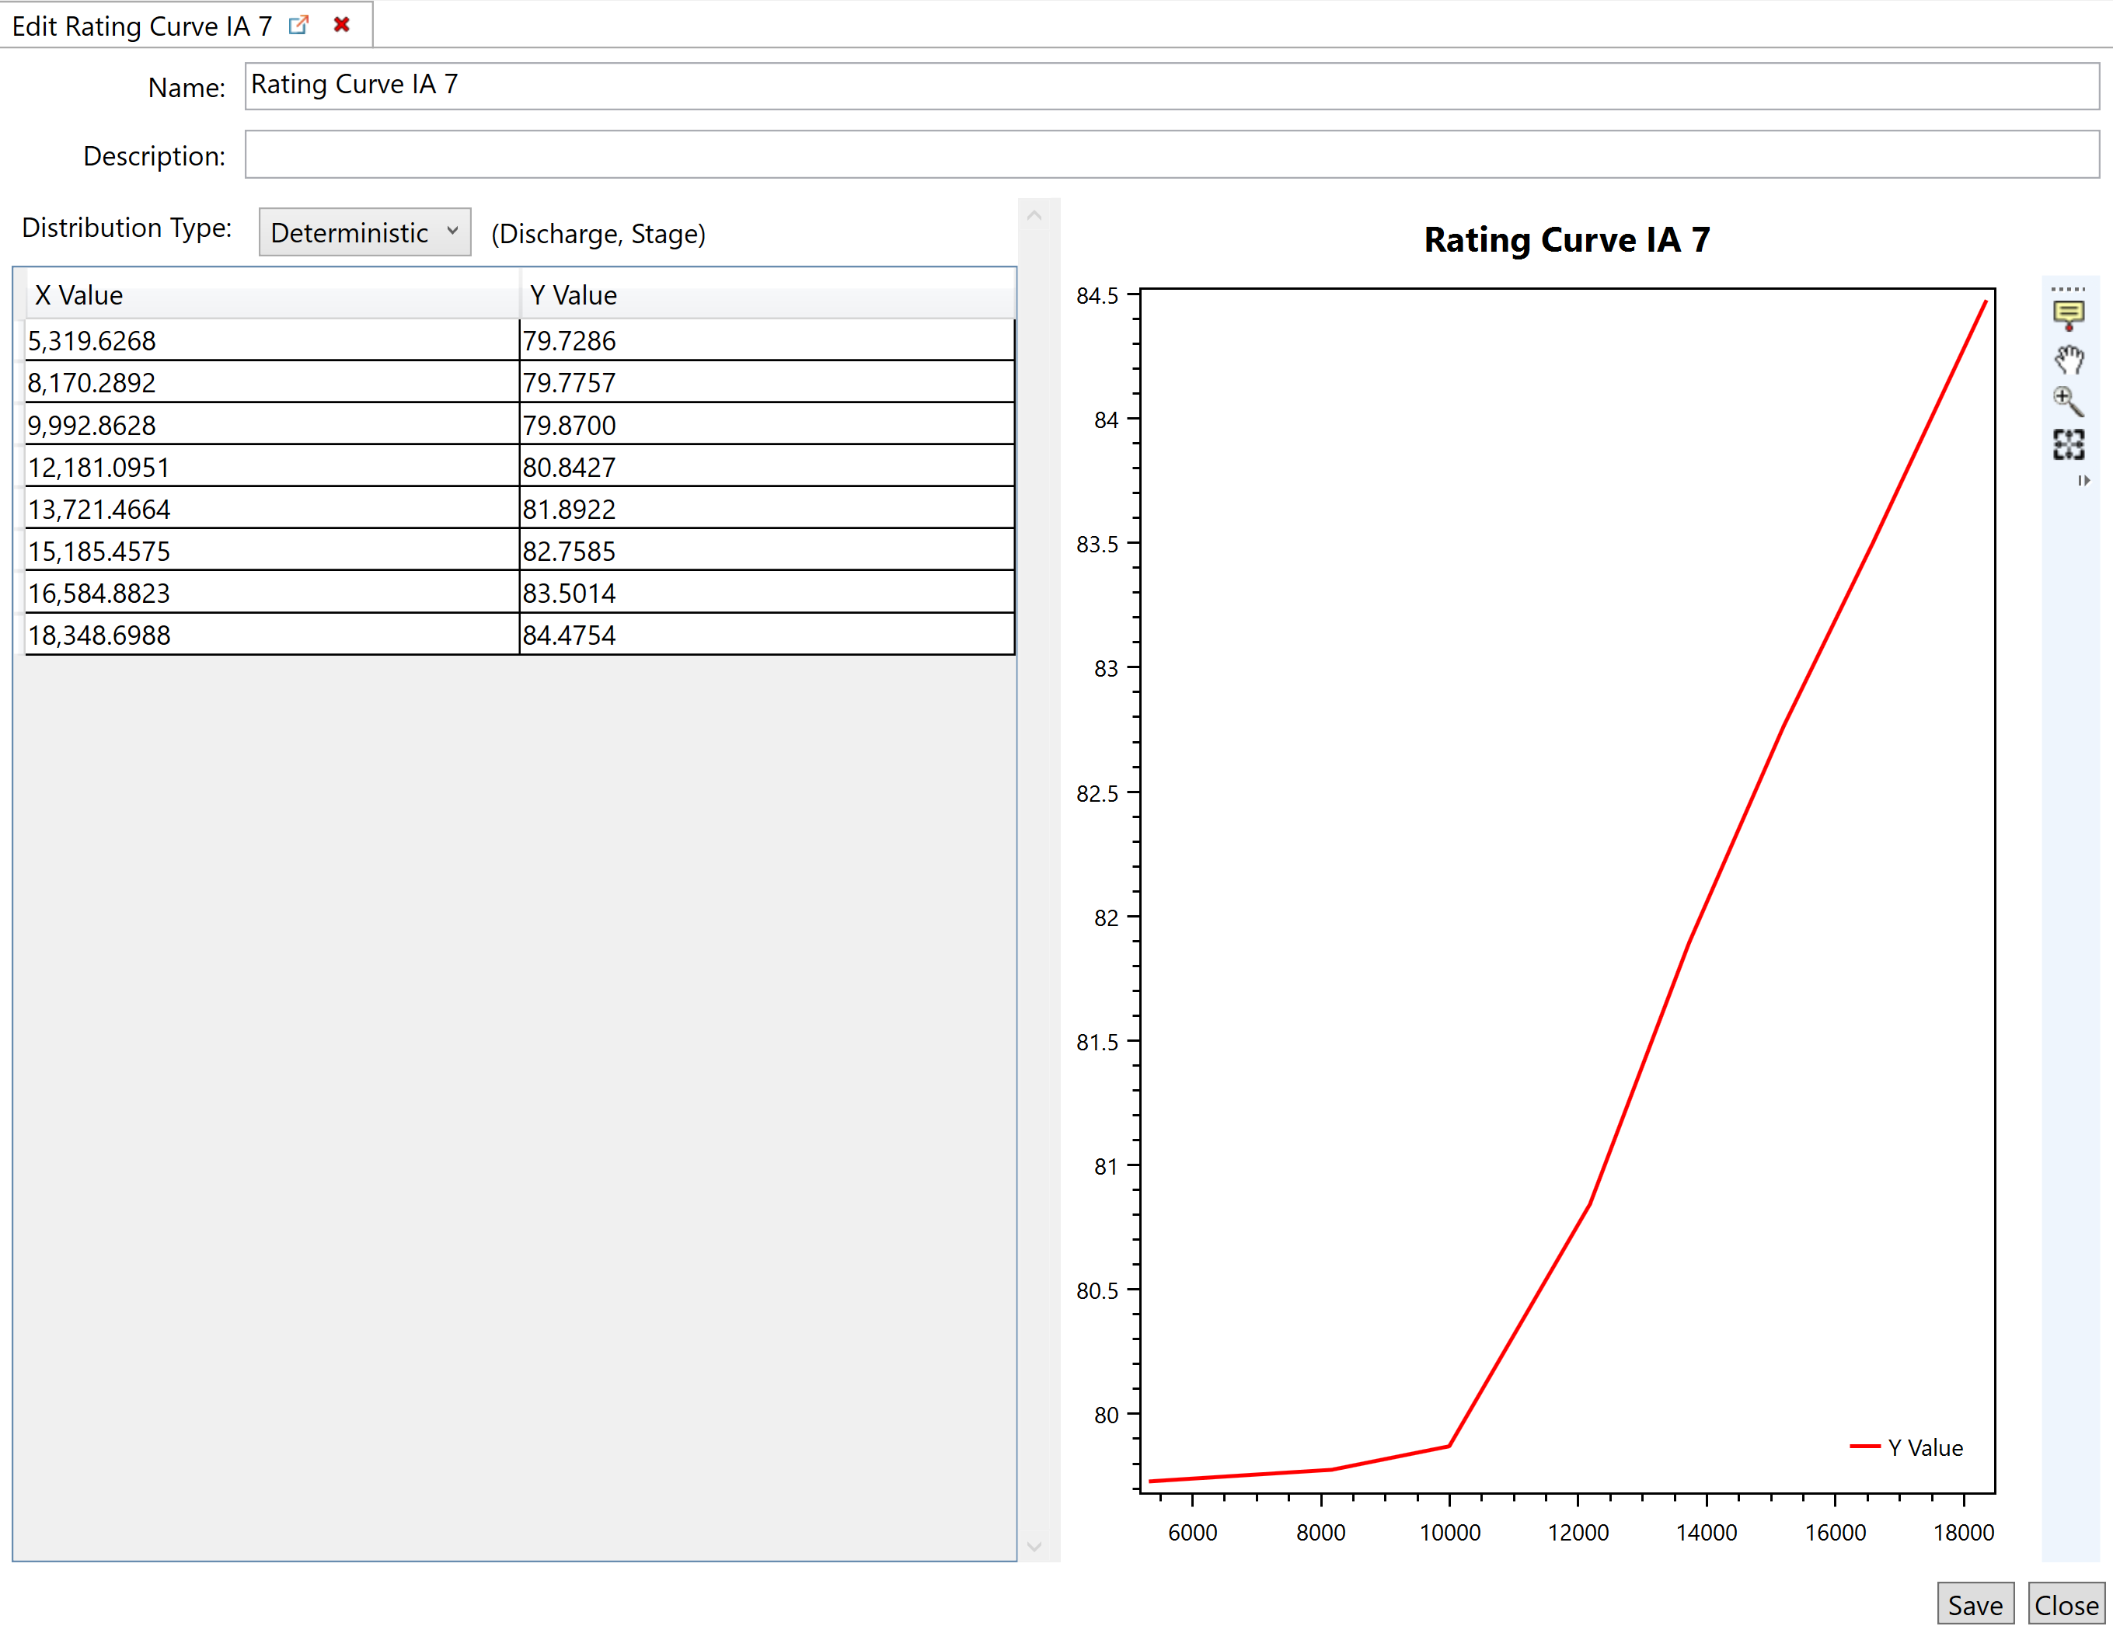This screenshot has width=2113, height=1633.
Task: Select the Y cell 83.5014
Action: coord(767,592)
